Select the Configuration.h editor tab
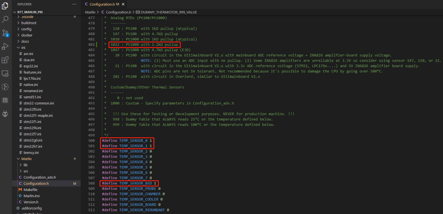 (x=102, y=4)
